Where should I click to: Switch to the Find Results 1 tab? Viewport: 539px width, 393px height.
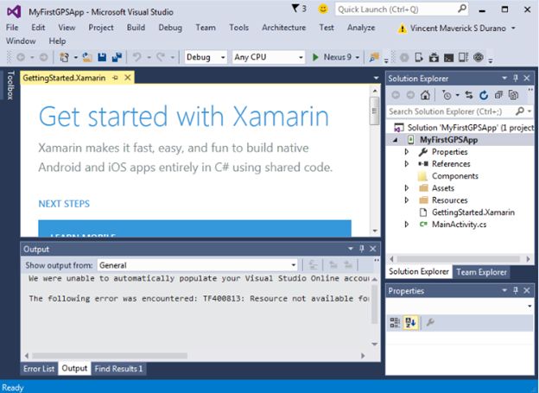[118, 369]
